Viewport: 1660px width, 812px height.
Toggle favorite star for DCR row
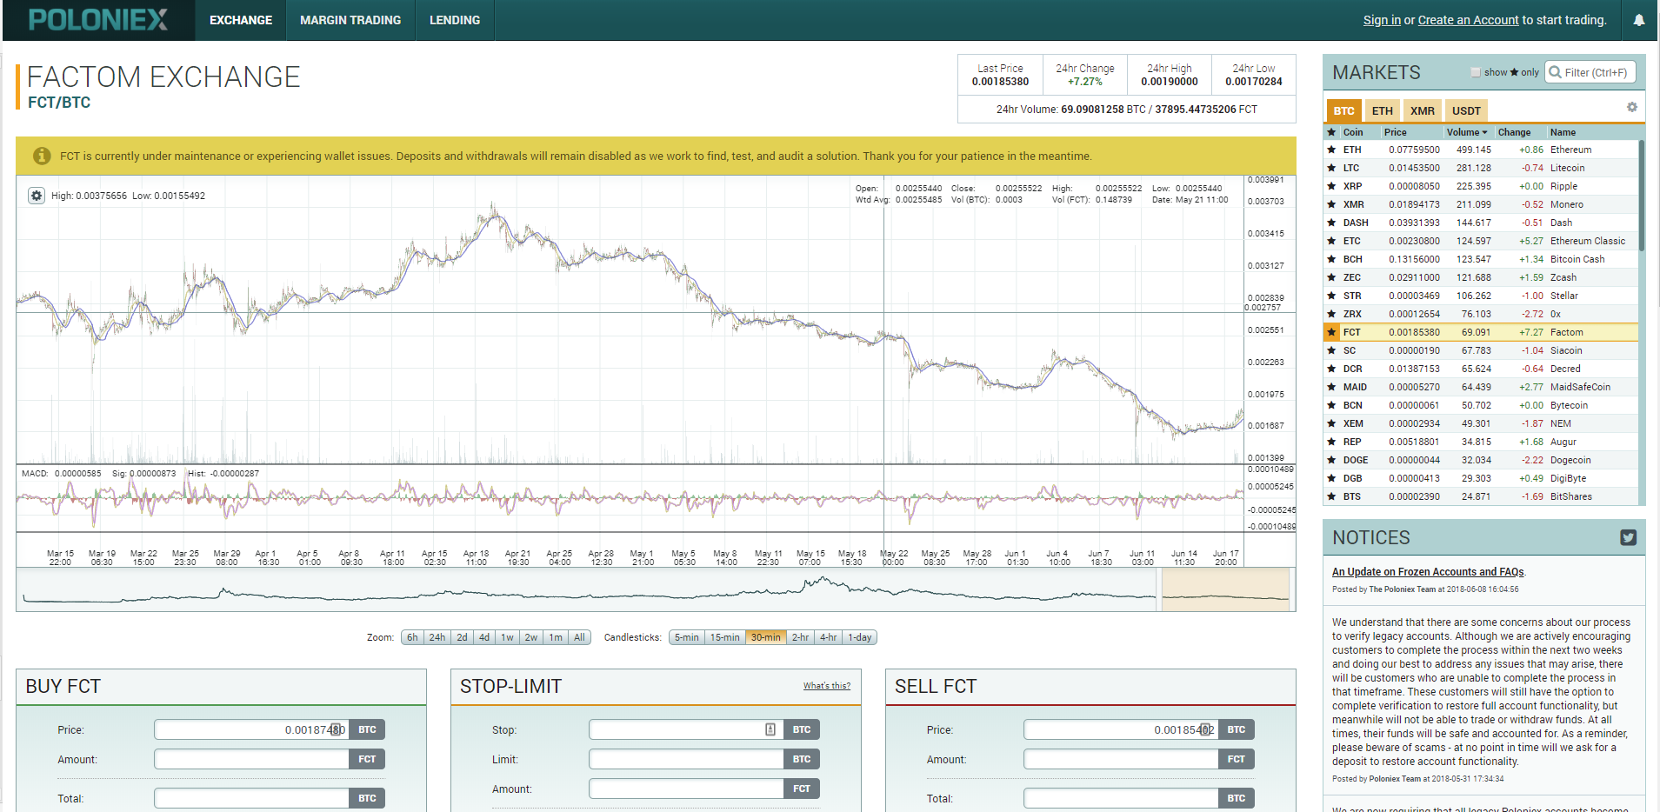pyautogui.click(x=1331, y=369)
